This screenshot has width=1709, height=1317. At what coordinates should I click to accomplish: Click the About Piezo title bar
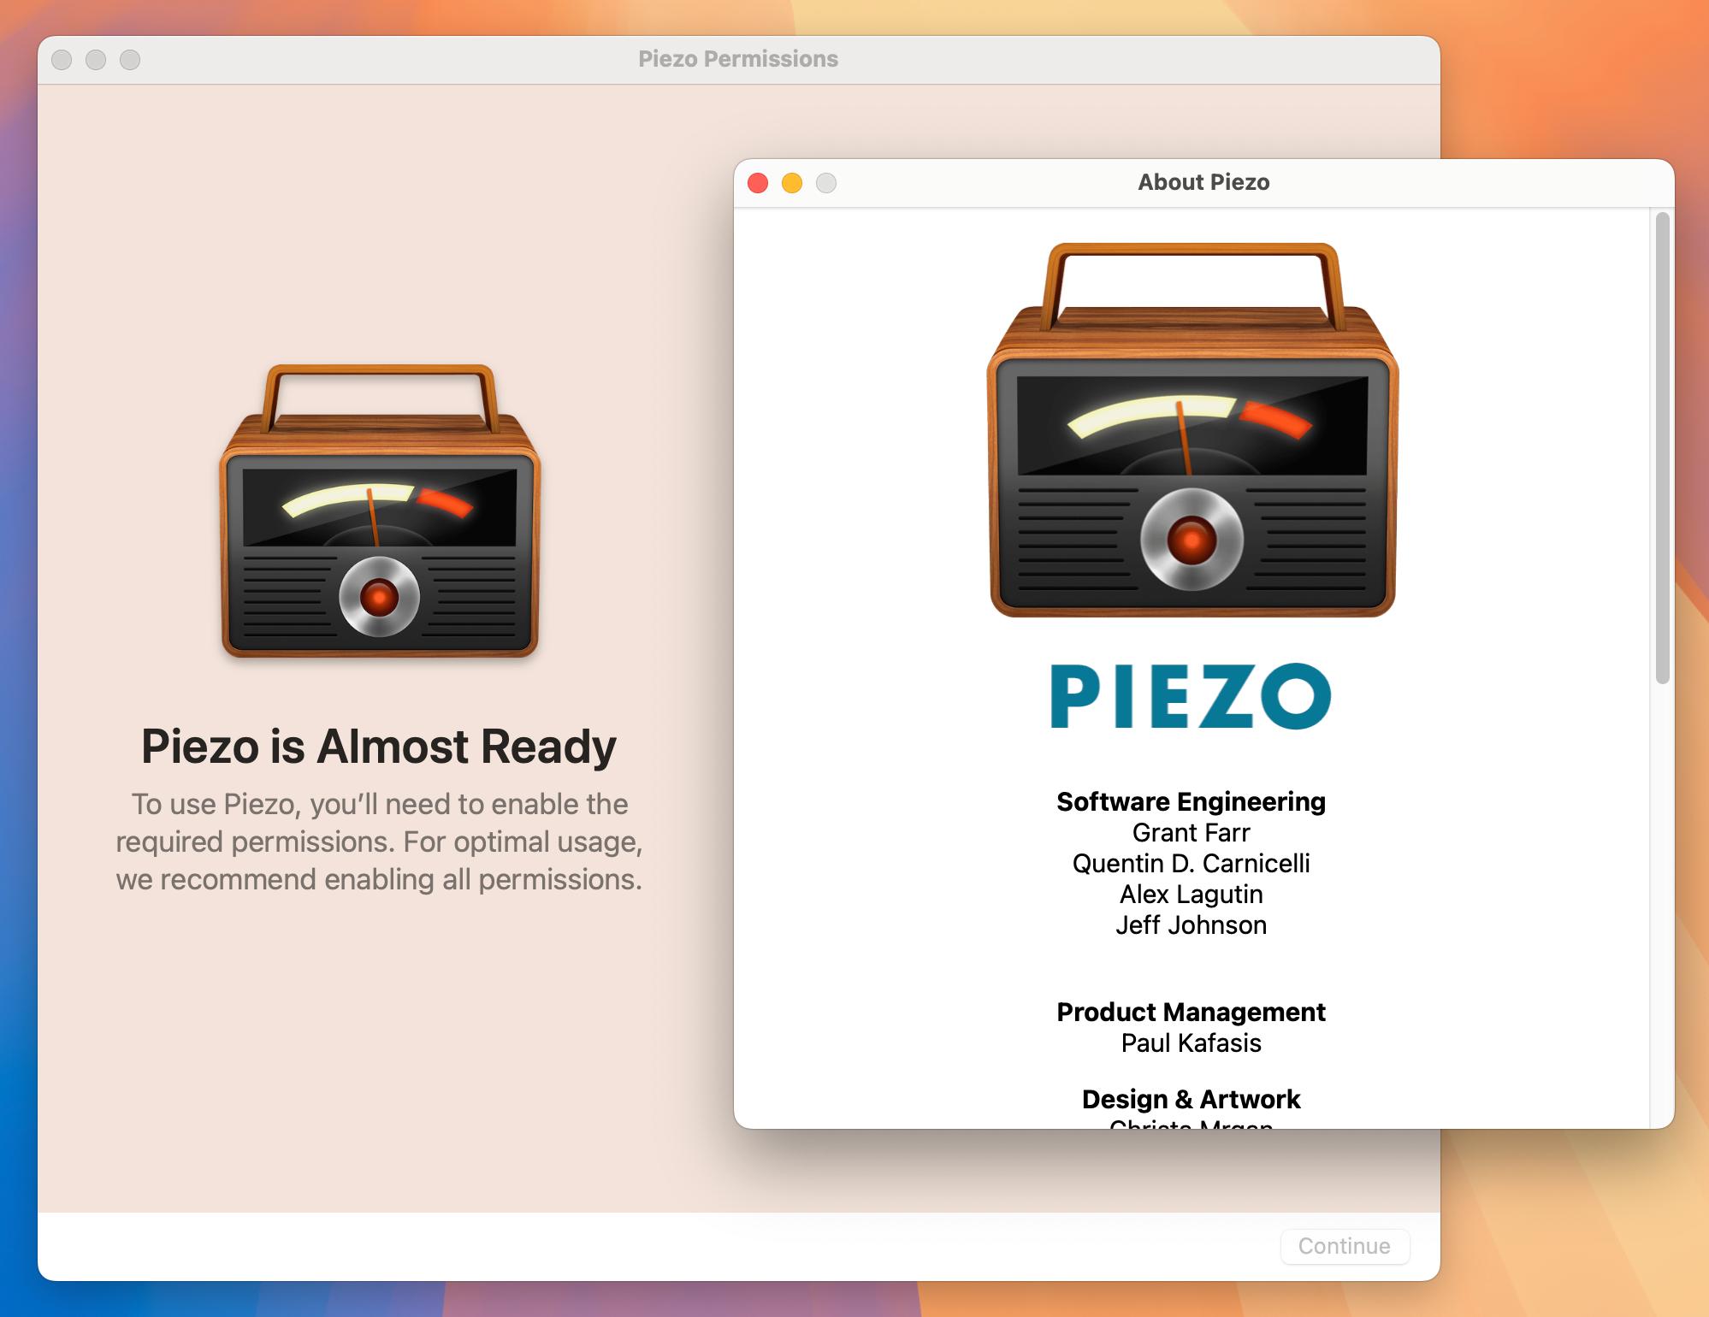[x=1203, y=182]
